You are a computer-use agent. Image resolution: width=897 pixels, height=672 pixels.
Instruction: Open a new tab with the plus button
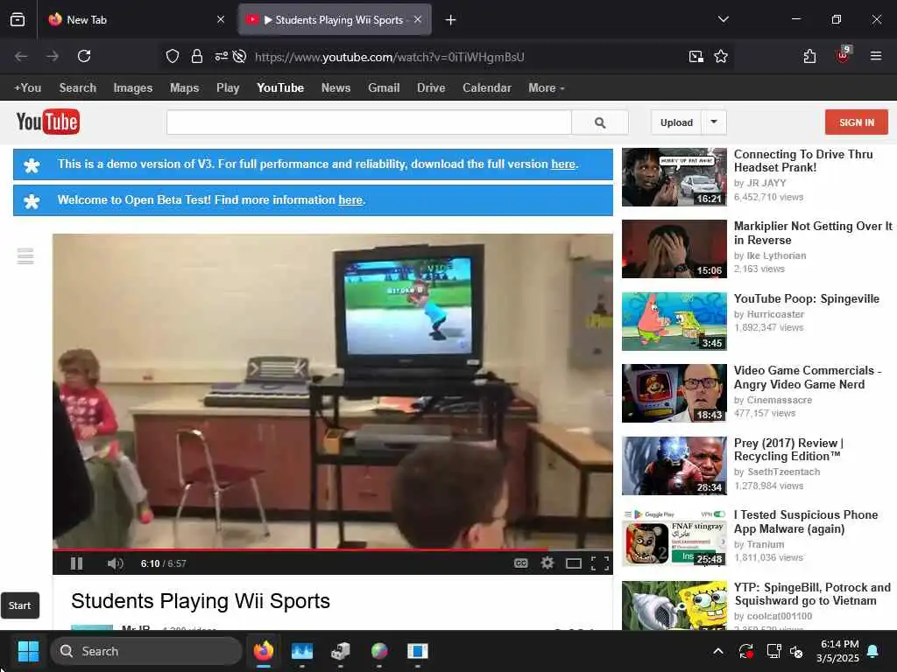click(451, 20)
